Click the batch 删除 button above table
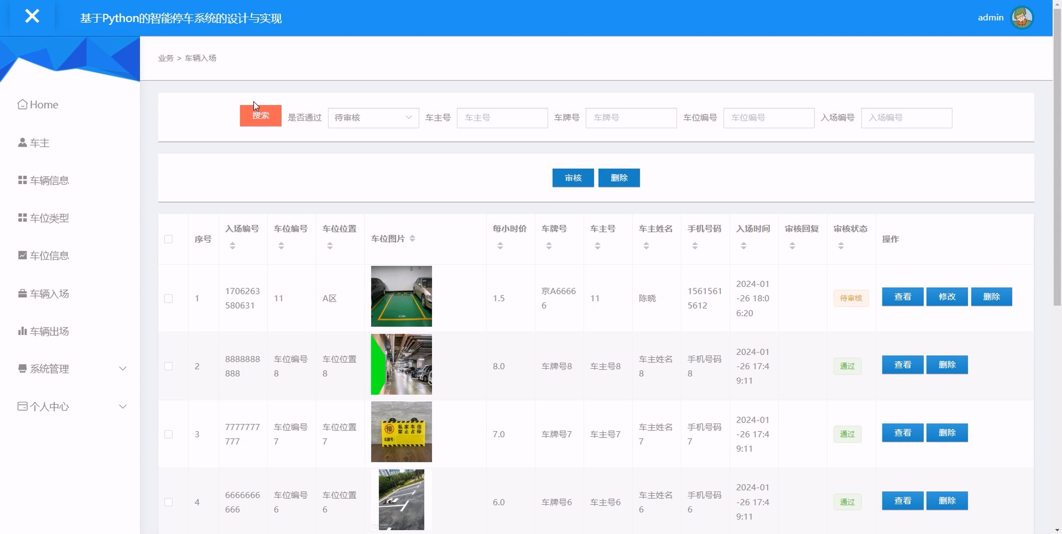 point(619,178)
